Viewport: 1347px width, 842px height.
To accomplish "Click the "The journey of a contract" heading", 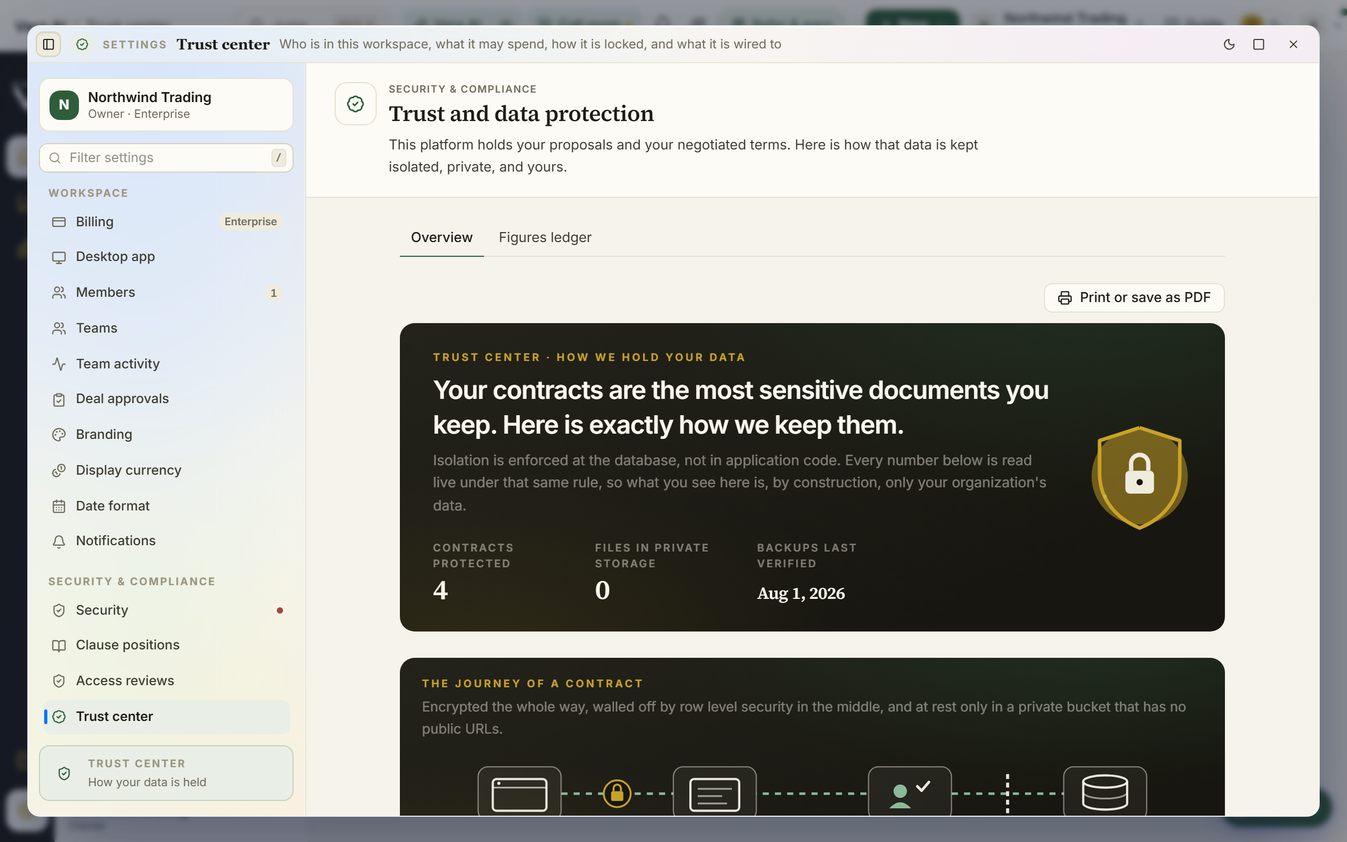I will click(x=532, y=683).
